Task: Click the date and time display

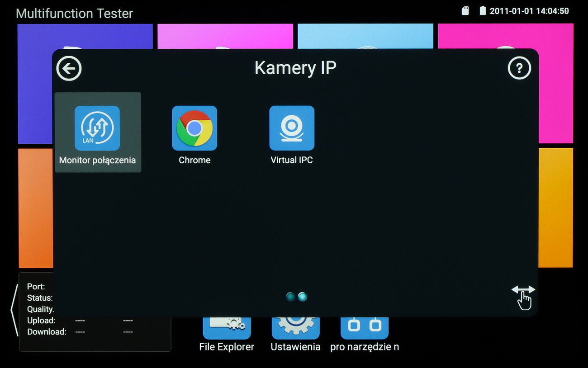Action: click(529, 11)
